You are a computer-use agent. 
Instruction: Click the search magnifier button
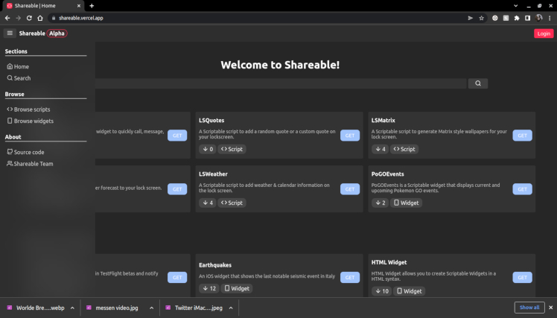(x=478, y=83)
